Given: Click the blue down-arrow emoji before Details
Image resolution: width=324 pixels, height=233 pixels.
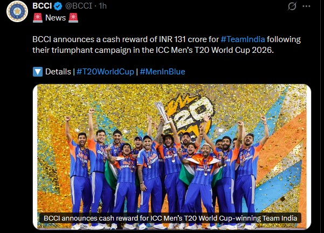Looking at the screenshot, I should 38,71.
